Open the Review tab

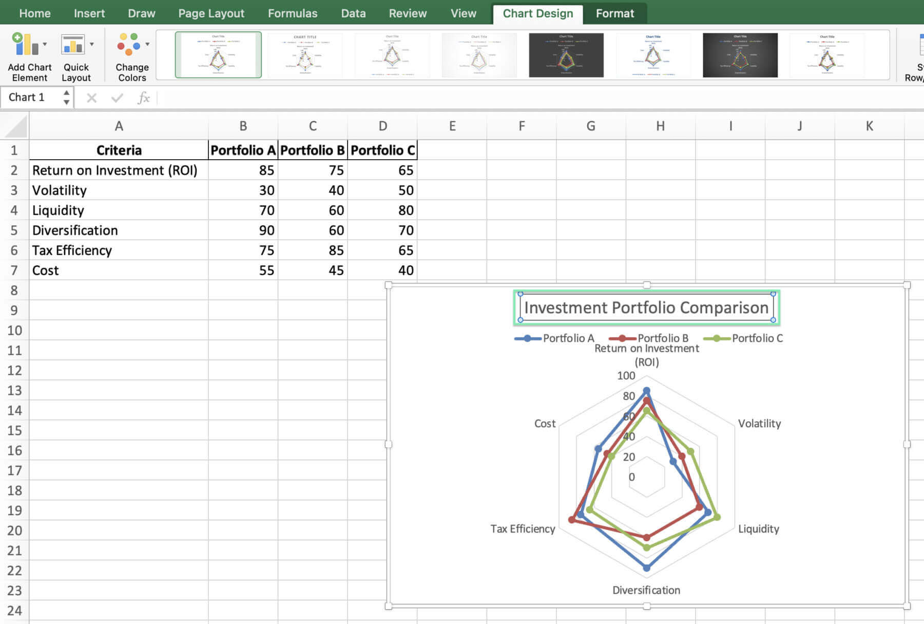408,13
